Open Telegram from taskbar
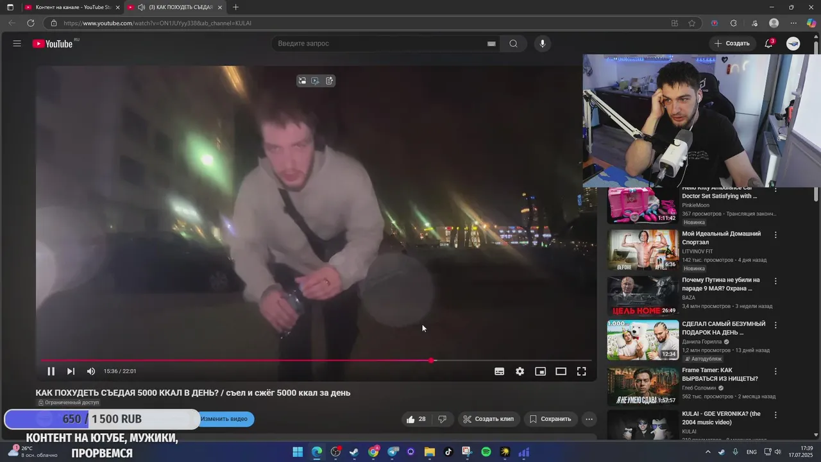The image size is (821, 462). click(x=392, y=452)
